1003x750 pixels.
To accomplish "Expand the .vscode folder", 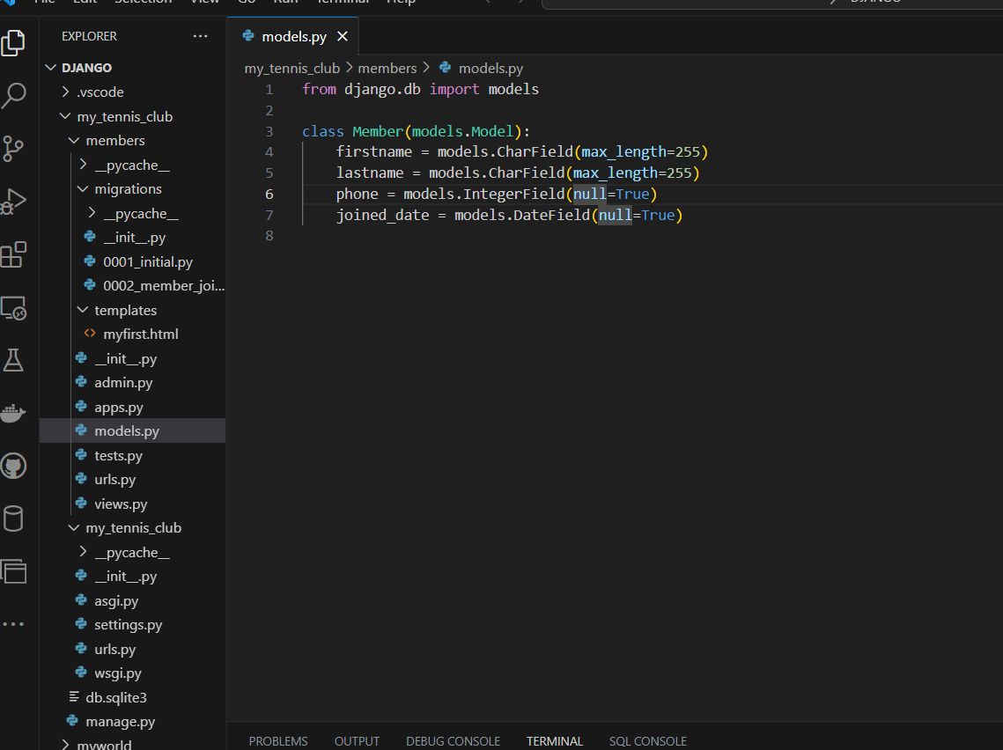I will coord(100,92).
